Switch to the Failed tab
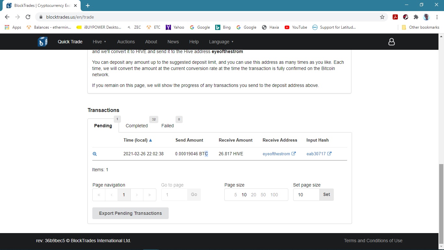The height and width of the screenshot is (250, 444). [167, 126]
